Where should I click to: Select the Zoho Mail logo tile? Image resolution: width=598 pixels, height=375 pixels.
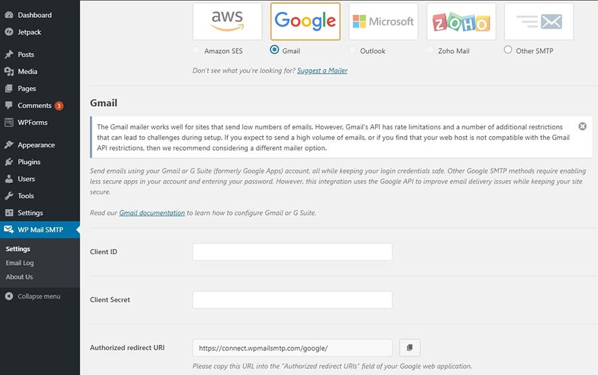pyautogui.click(x=461, y=22)
